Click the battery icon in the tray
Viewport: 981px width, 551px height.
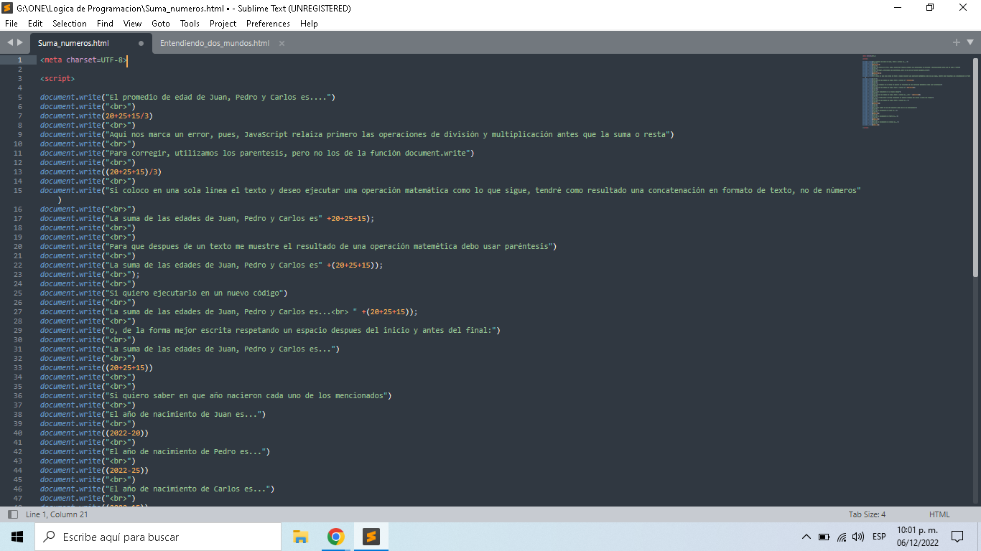(x=824, y=537)
